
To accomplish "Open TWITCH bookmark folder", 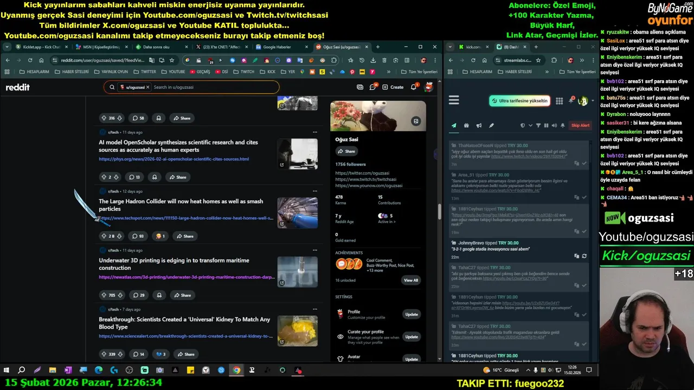I will 244,71.
